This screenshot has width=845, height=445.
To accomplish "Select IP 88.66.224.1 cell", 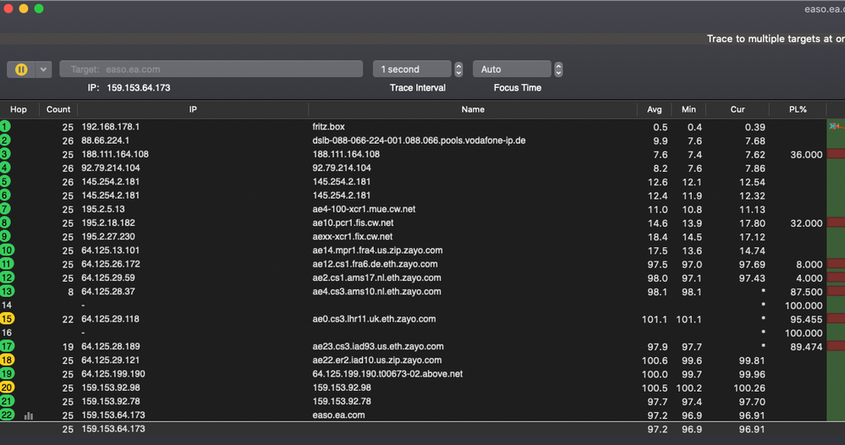I will point(105,140).
